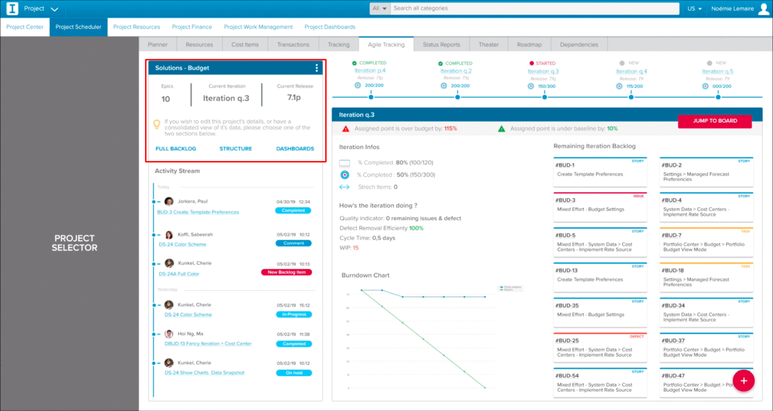Click the red over-budget warning triangle
This screenshot has width=773, height=411.
[x=344, y=129]
